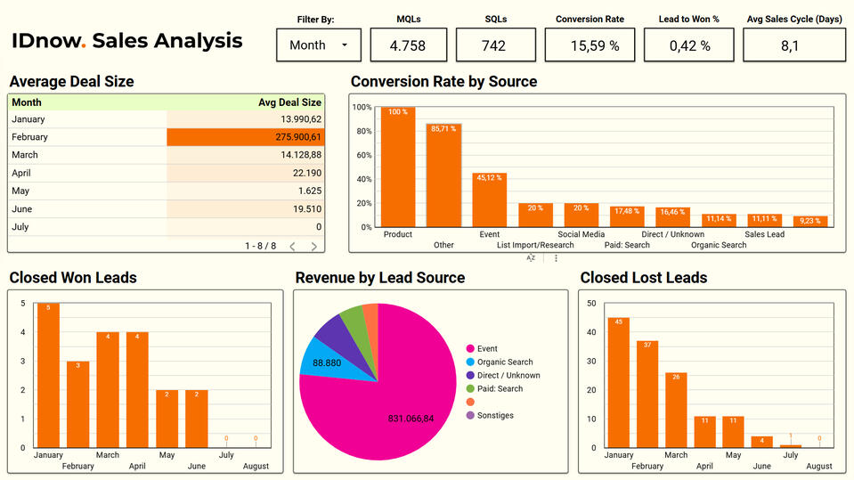This screenshot has height=480, width=854.
Task: Sort table by Month column header
Action: [27, 102]
